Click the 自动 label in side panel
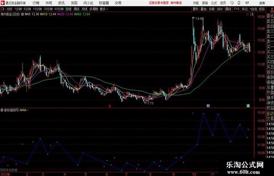Screen dimensions: 274x176 270,114
